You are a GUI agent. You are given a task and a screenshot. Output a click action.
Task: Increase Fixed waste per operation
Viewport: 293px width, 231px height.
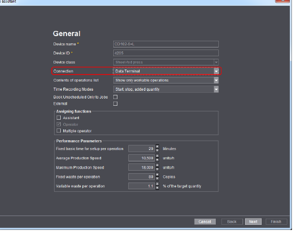point(158,175)
